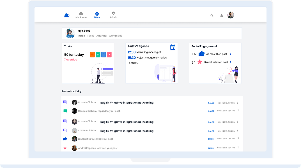Click green reply icon on 'replied to your post' row
The width and height of the screenshot is (301, 168).
(65, 111)
